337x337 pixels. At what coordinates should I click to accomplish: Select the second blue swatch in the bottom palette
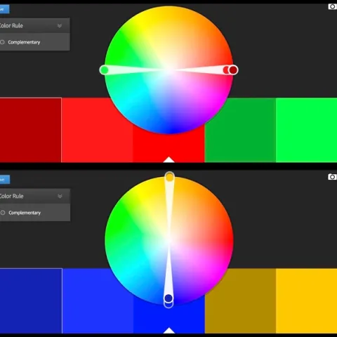[x=98, y=300]
